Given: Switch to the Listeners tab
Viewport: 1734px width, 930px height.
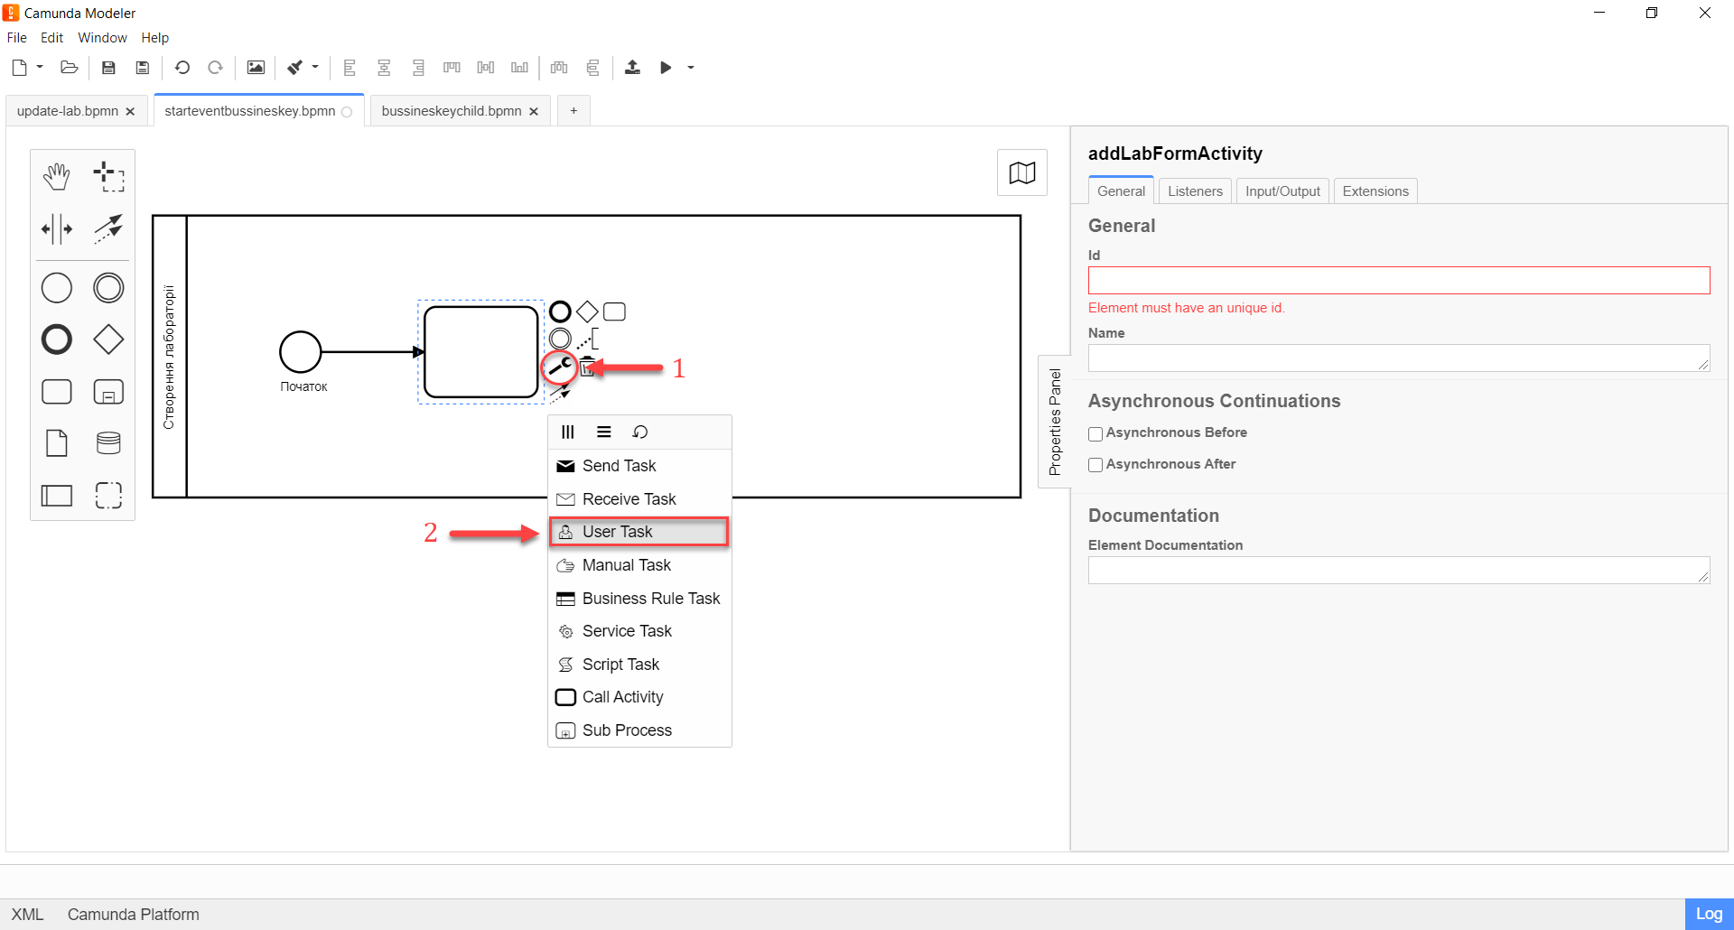Looking at the screenshot, I should click(x=1195, y=191).
